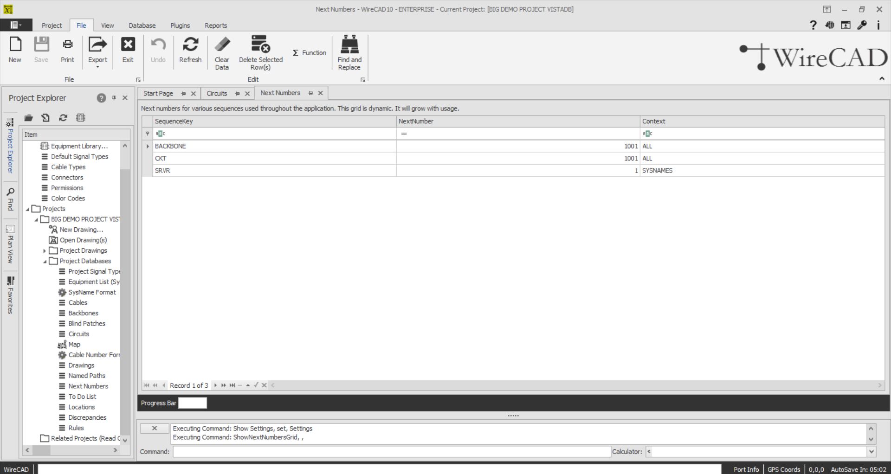Viewport: 891px width, 474px height.
Task: Click the SequenceKey column header
Action: 275,121
